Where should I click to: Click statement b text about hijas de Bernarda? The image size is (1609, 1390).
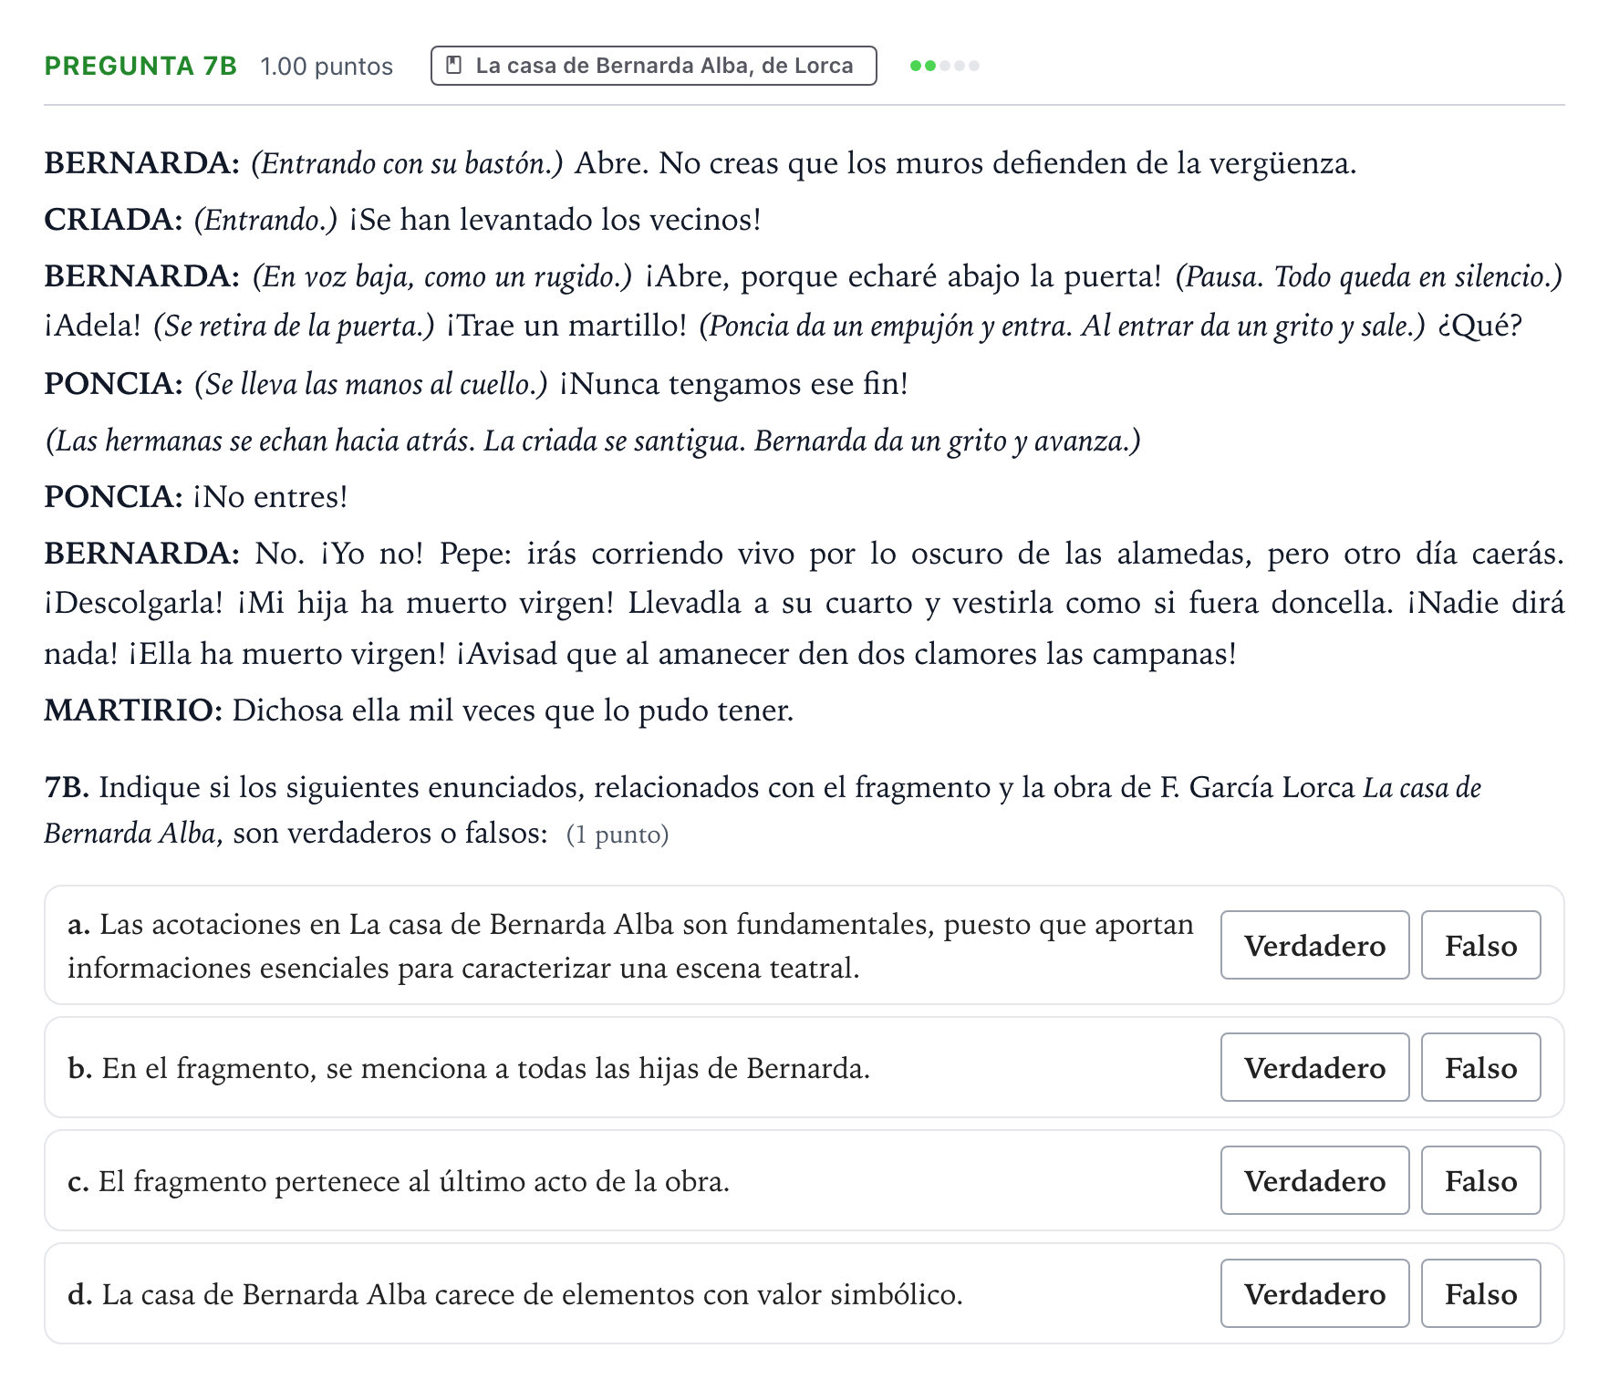[469, 1068]
